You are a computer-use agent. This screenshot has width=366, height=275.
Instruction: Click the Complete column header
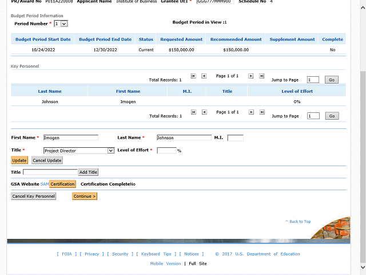332,40
